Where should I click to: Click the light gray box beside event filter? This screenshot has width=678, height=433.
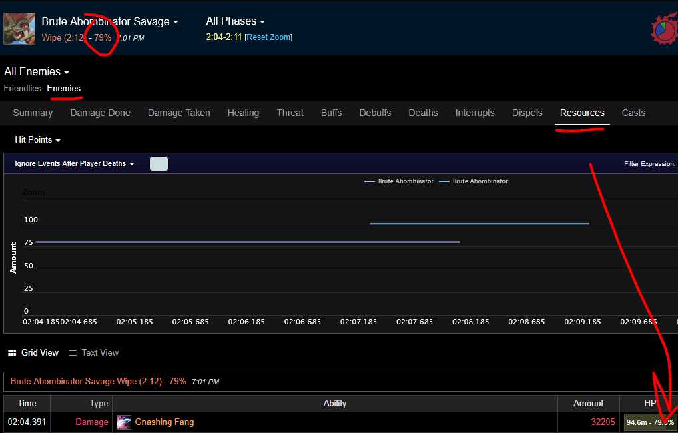tap(159, 163)
